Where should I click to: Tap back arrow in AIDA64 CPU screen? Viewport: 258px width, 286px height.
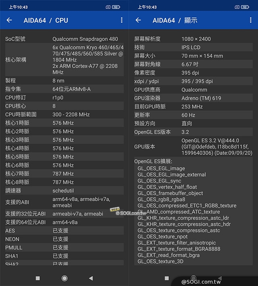tap(9, 20)
